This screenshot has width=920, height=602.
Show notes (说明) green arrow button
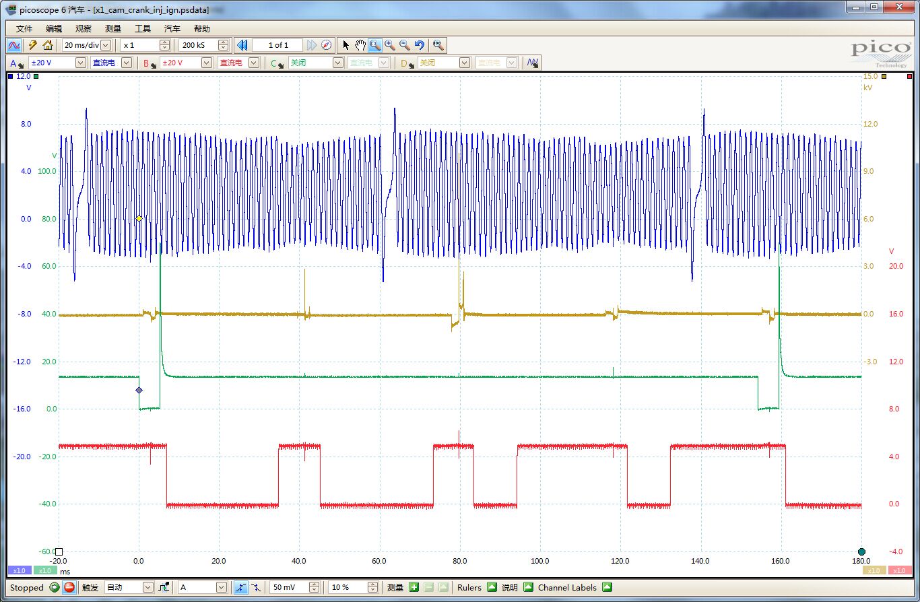[x=528, y=587]
